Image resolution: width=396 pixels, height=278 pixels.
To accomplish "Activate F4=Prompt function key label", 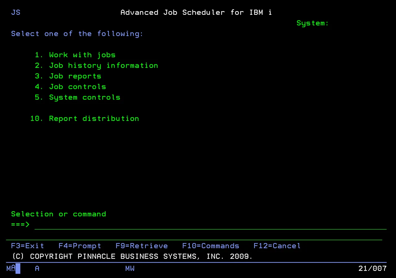I will [80, 246].
